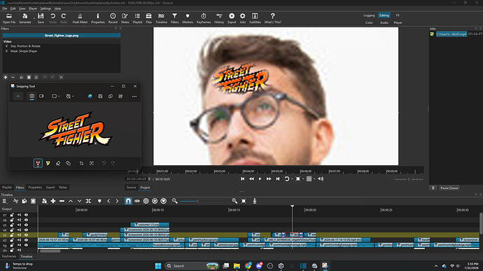483x271 pixels.
Task: Toggle the timeline Snap magnet button
Action: 128,201
